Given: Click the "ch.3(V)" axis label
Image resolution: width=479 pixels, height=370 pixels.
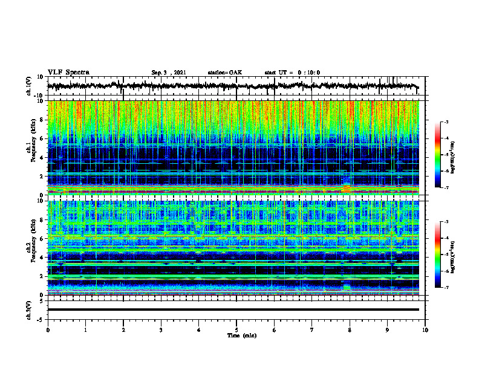Looking at the screenshot, I should point(29,311).
